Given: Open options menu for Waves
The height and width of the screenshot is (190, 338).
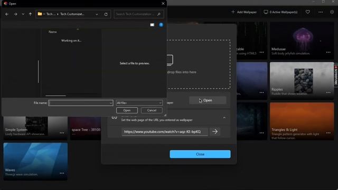Looking at the screenshot, I should [62, 173].
